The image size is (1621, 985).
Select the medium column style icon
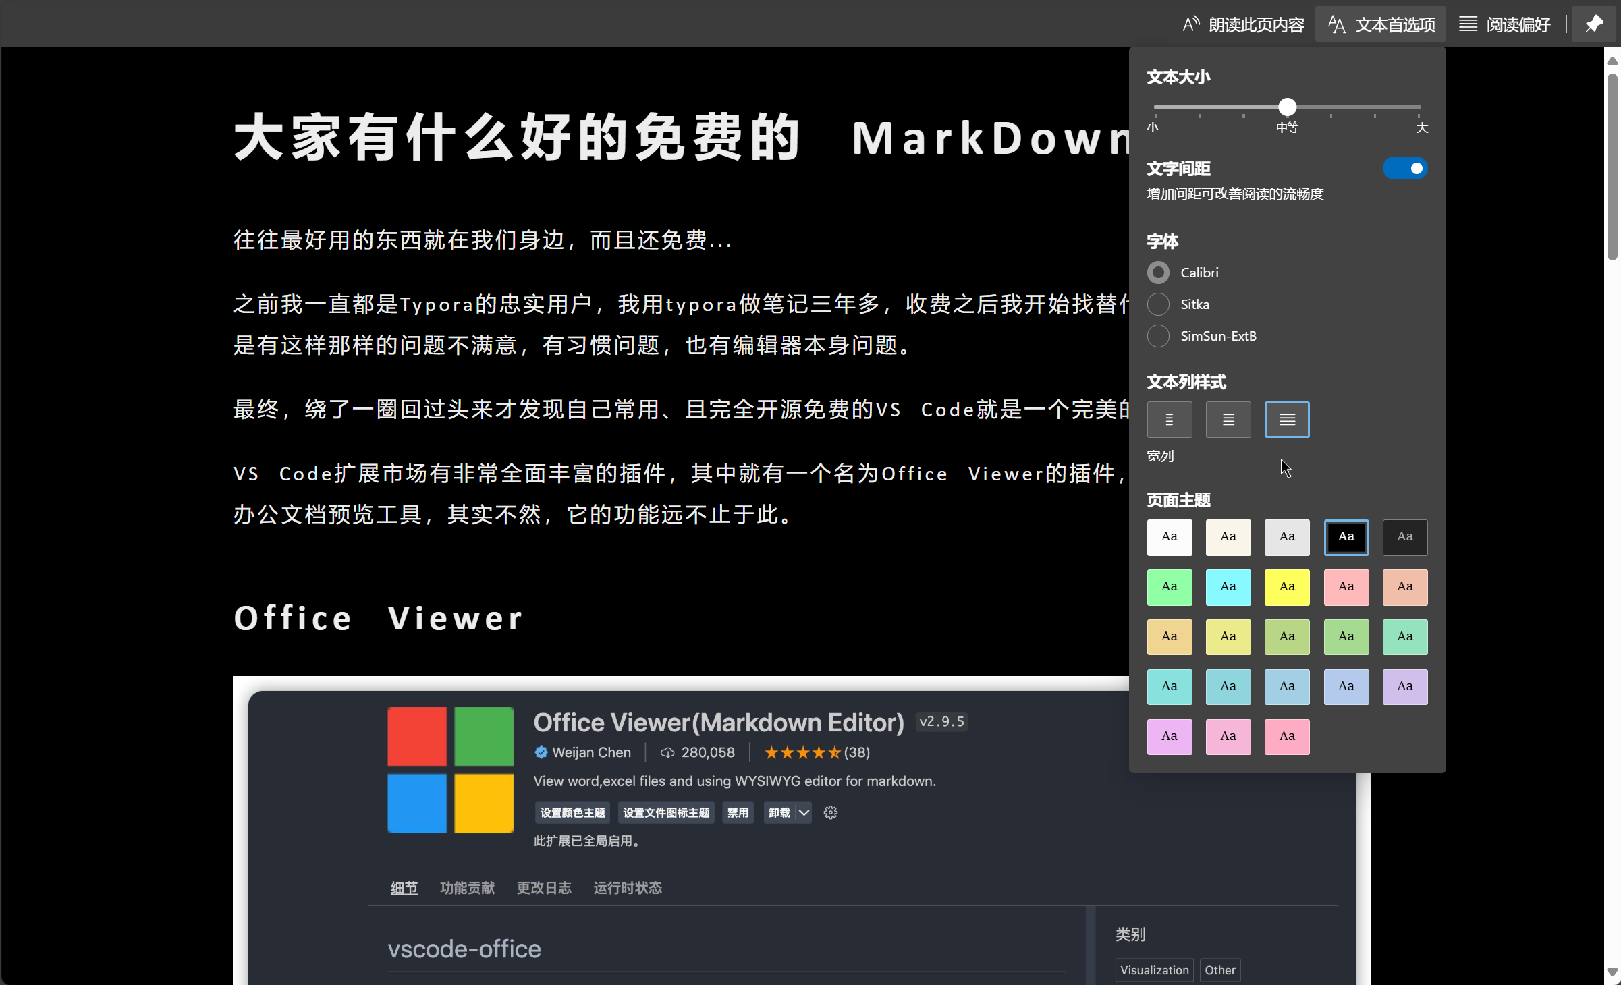pyautogui.click(x=1228, y=420)
